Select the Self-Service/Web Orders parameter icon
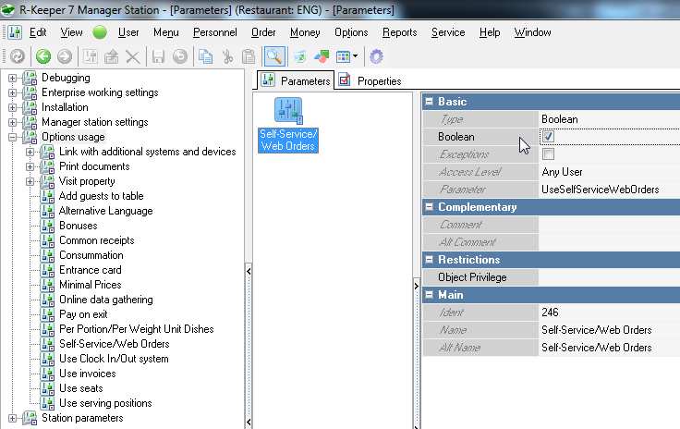Viewport: 680px width, 429px height. [288, 111]
